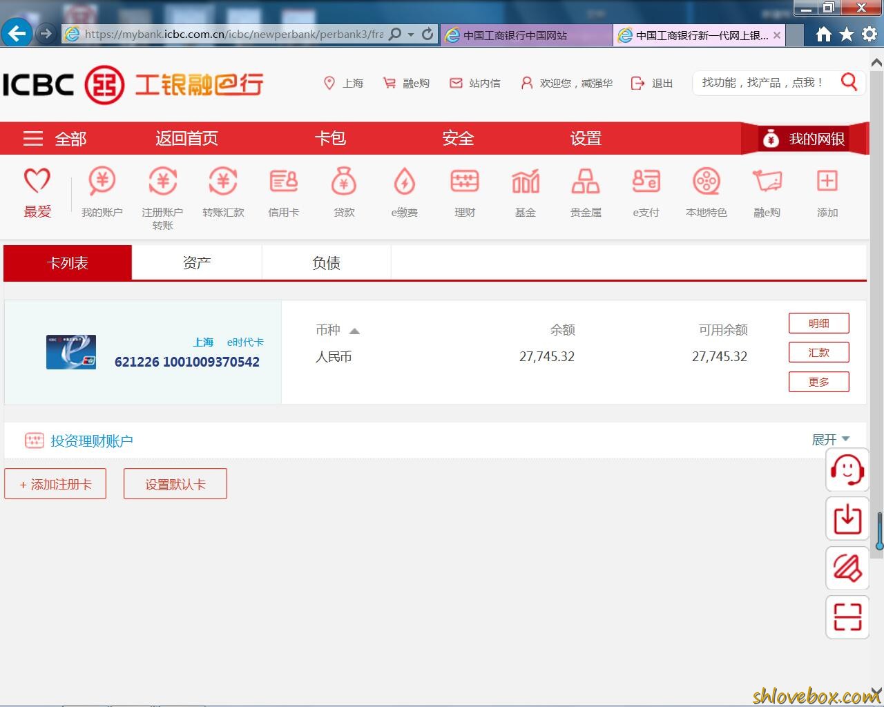
Task: Click + 添加注册卡 button
Action: click(x=55, y=484)
